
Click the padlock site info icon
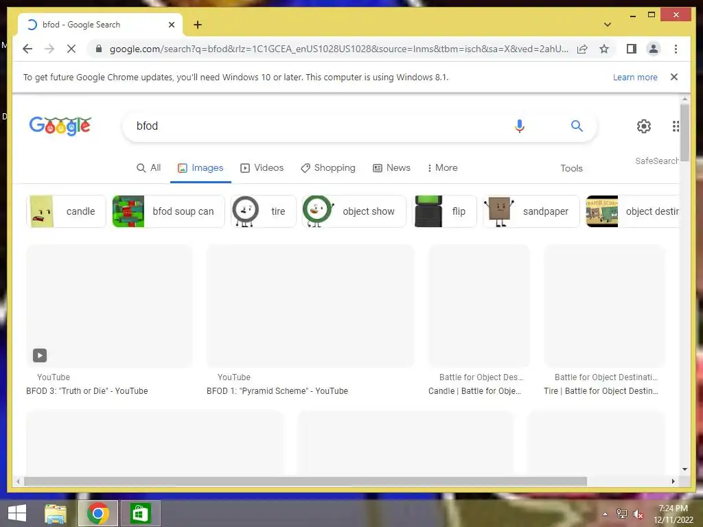tap(99, 49)
